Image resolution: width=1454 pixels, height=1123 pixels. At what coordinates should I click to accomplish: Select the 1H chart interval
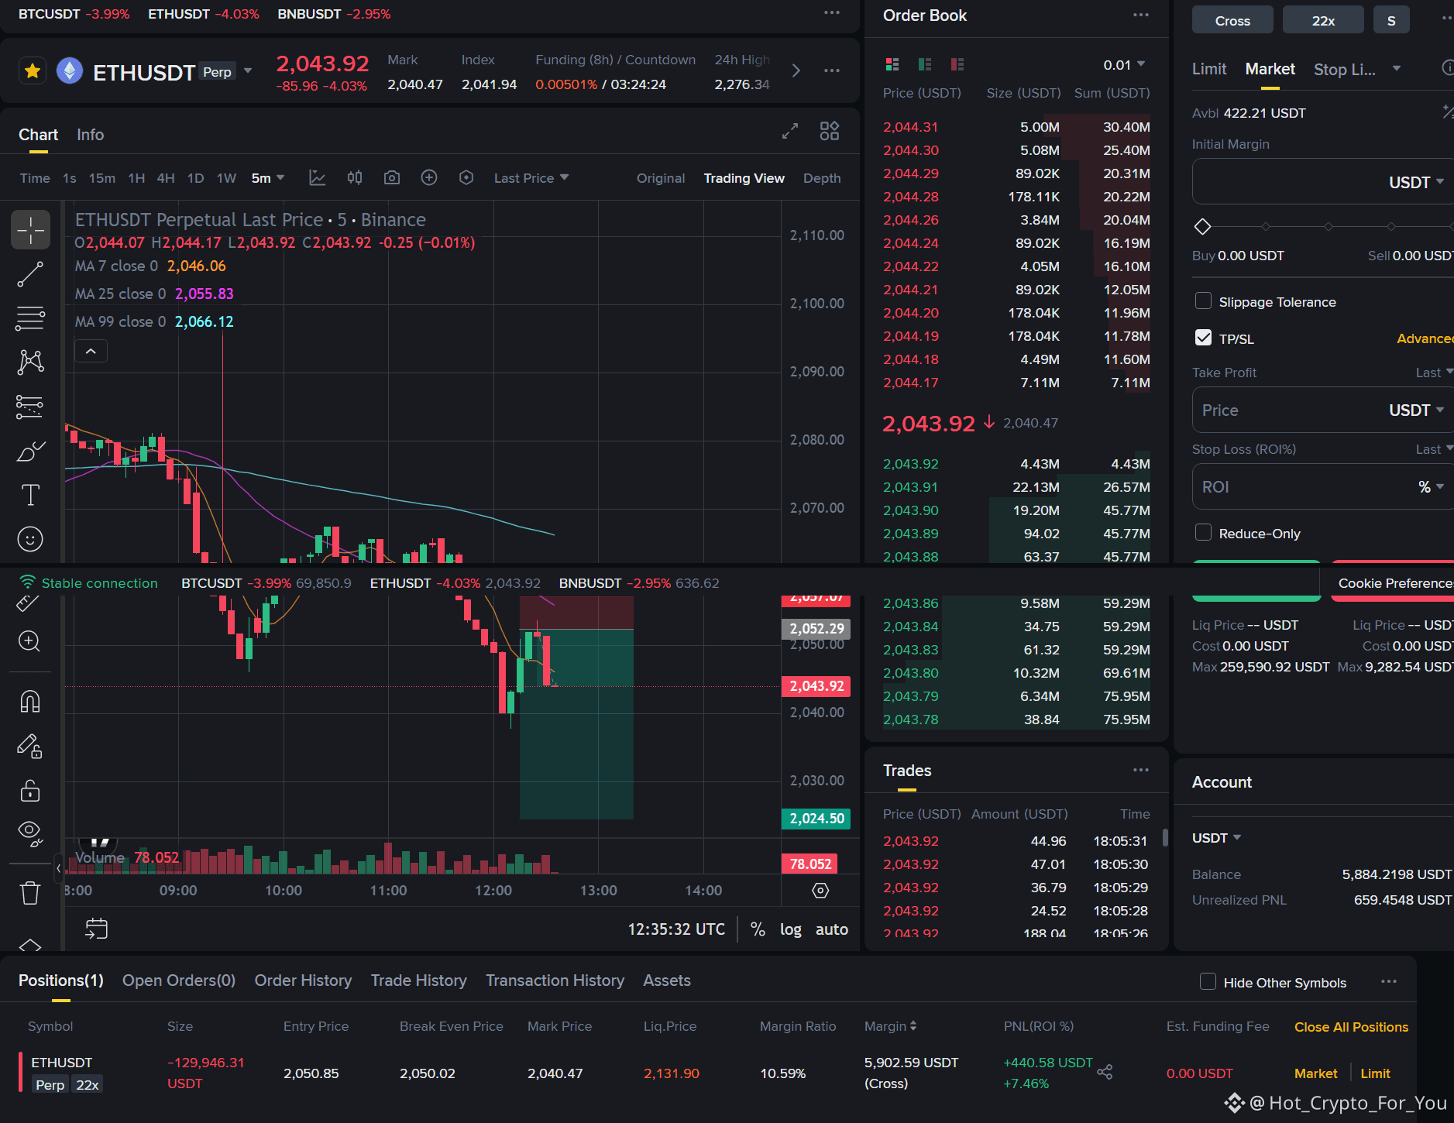[x=136, y=178]
